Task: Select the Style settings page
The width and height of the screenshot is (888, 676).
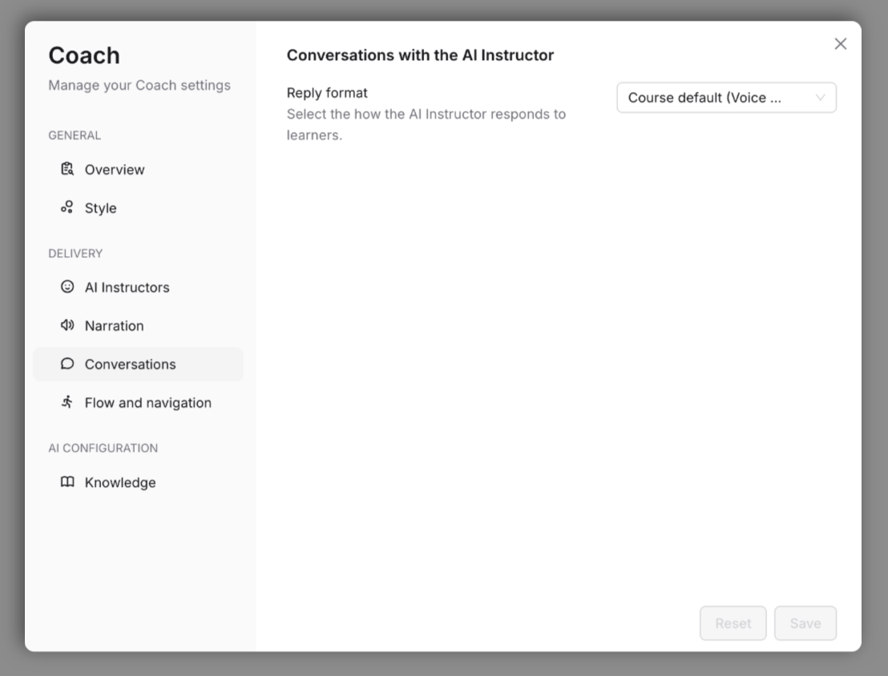Action: (x=99, y=207)
